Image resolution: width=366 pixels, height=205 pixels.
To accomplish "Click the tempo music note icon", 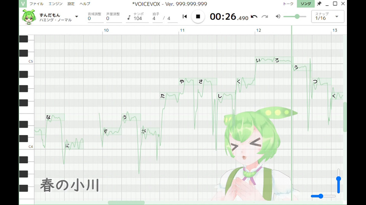I will (129, 18).
